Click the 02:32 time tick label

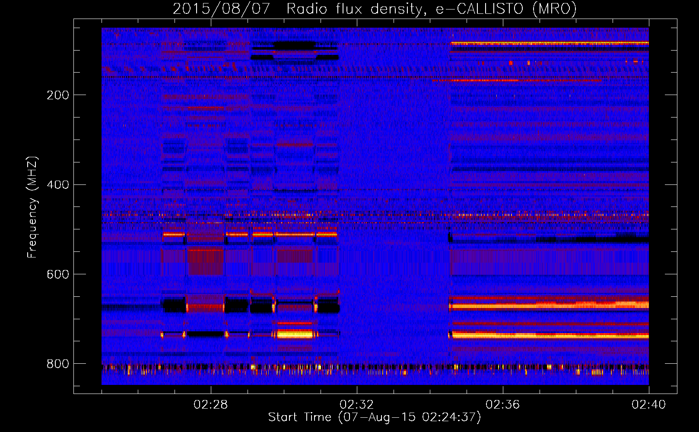pos(357,405)
